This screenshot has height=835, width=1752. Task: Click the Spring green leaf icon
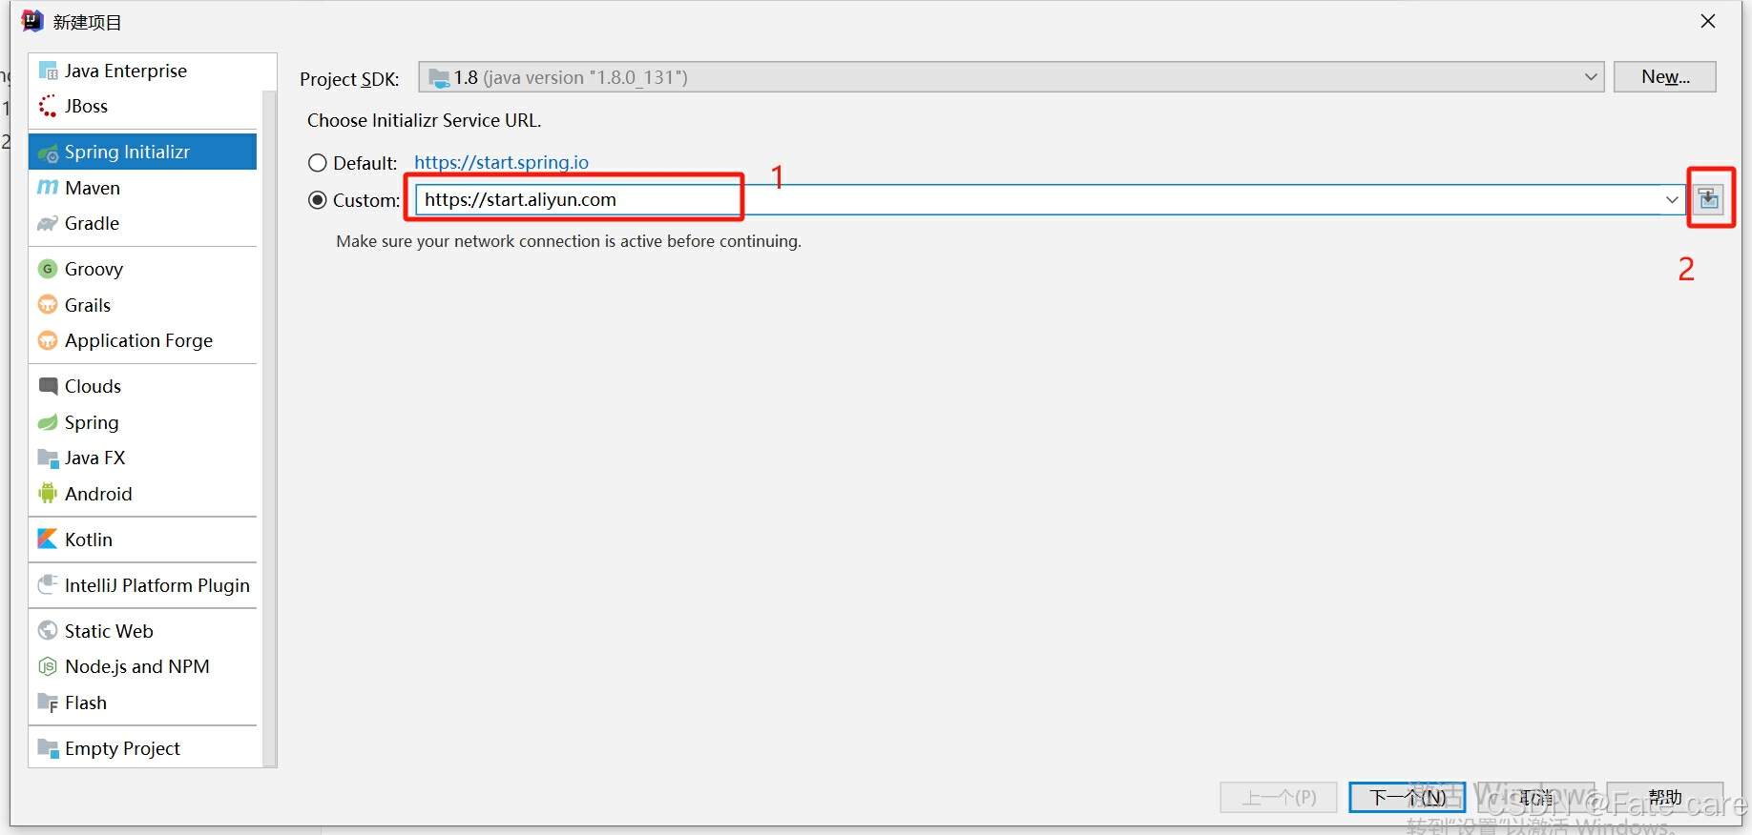pyautogui.click(x=48, y=422)
